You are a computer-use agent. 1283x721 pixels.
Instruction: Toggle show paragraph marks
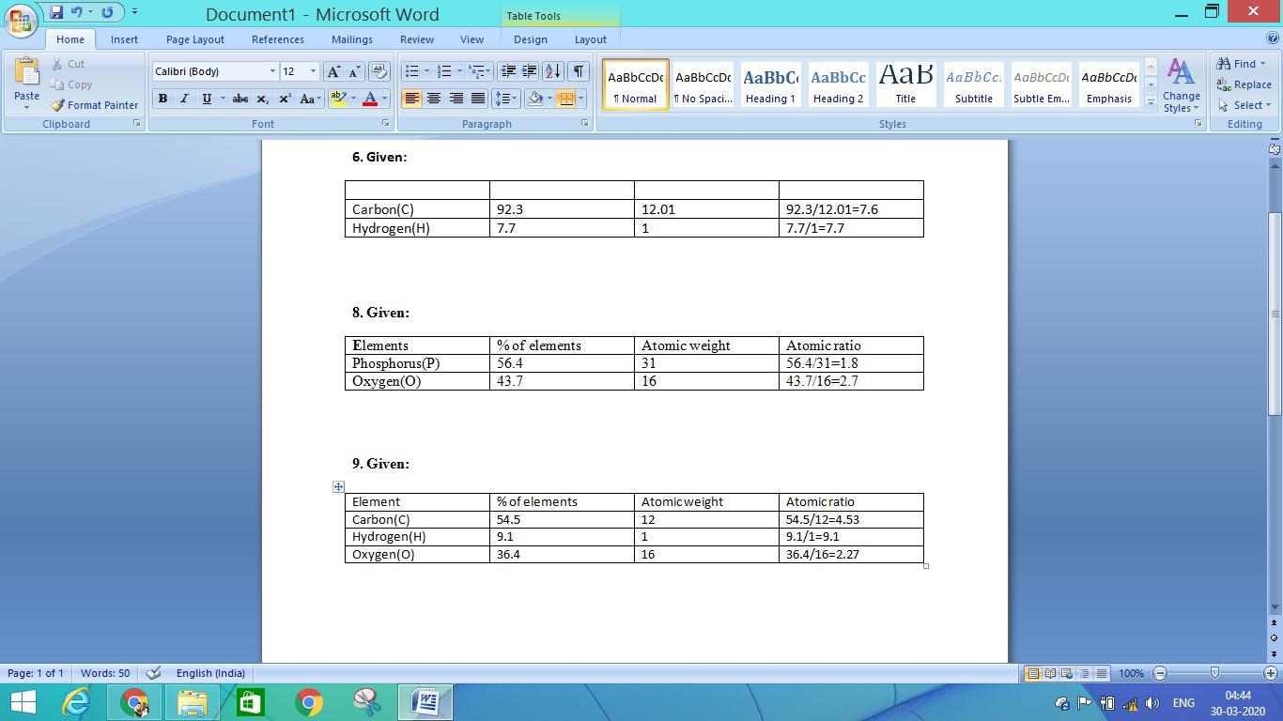pyautogui.click(x=578, y=71)
